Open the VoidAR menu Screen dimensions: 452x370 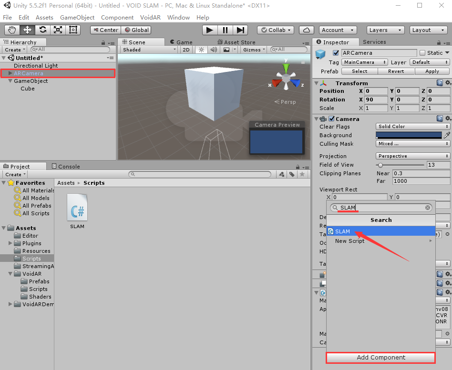(150, 18)
